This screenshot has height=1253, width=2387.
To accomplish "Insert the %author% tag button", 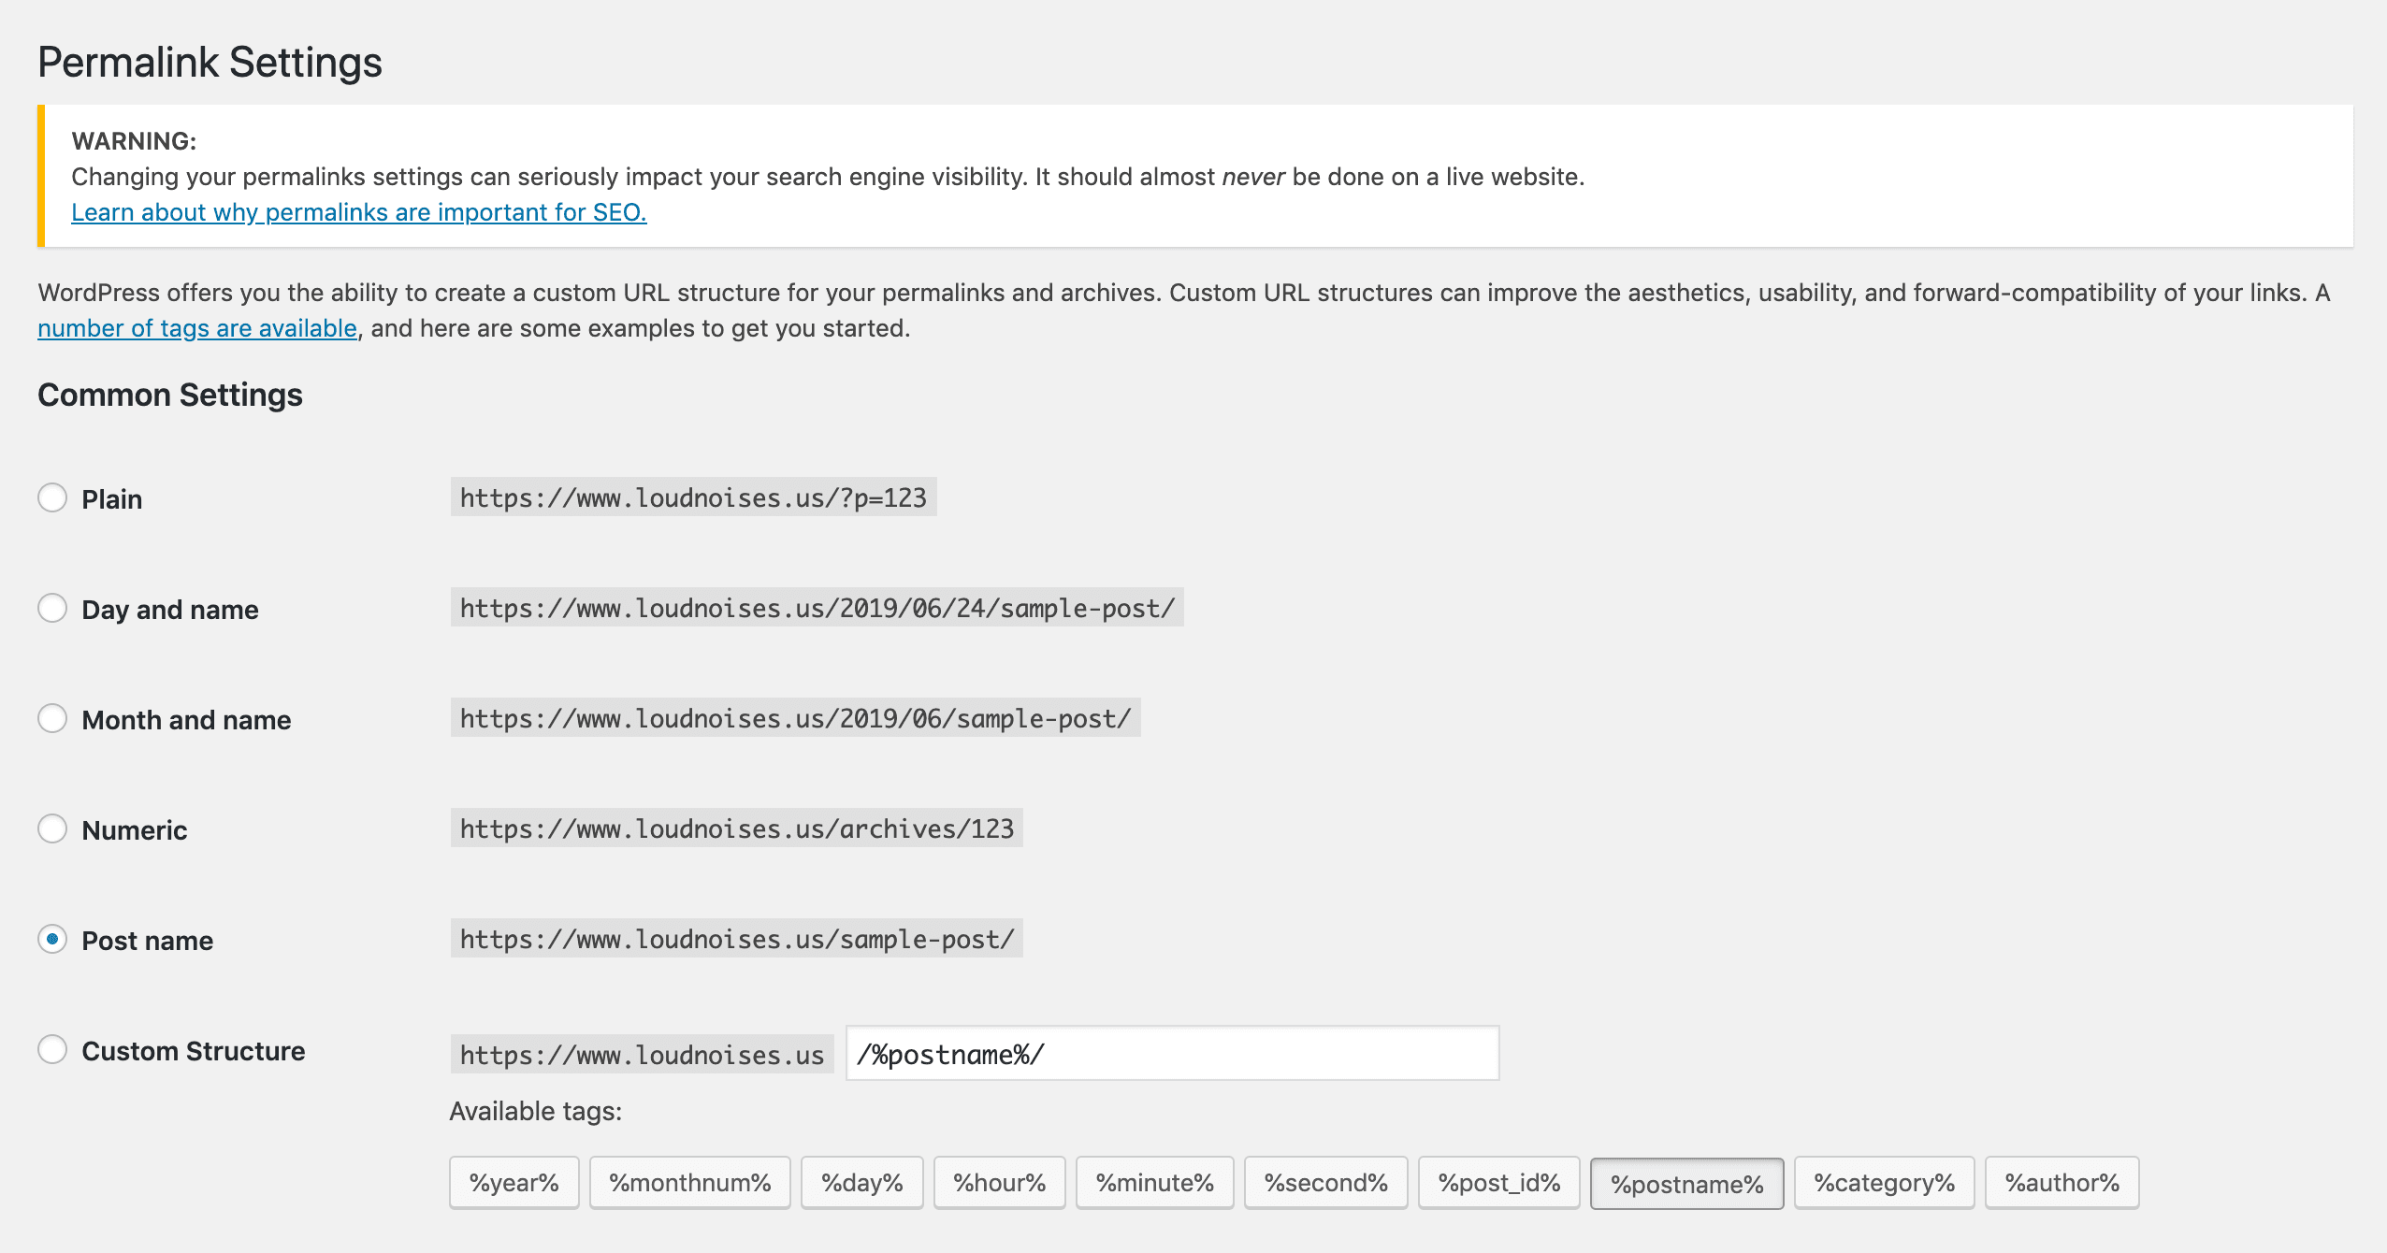I will tap(2062, 1183).
